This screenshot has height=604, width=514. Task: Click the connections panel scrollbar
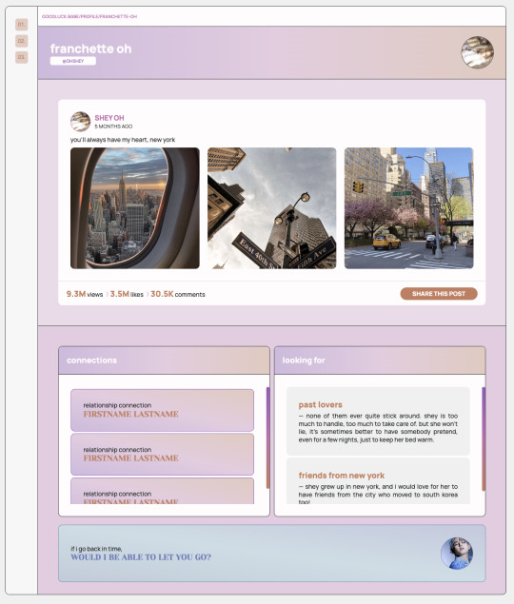[x=268, y=438]
